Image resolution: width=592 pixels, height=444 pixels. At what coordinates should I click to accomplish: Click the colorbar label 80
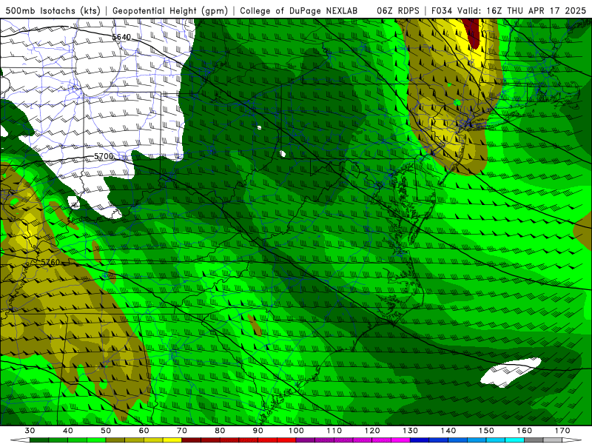pos(220,431)
